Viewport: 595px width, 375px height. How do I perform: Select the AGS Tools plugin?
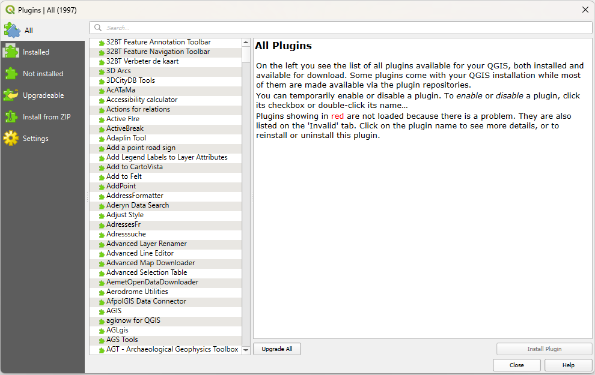123,340
